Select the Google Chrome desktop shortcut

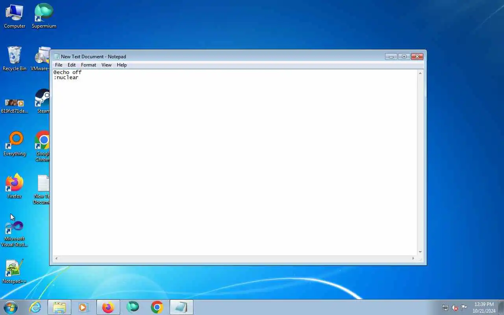[43, 146]
